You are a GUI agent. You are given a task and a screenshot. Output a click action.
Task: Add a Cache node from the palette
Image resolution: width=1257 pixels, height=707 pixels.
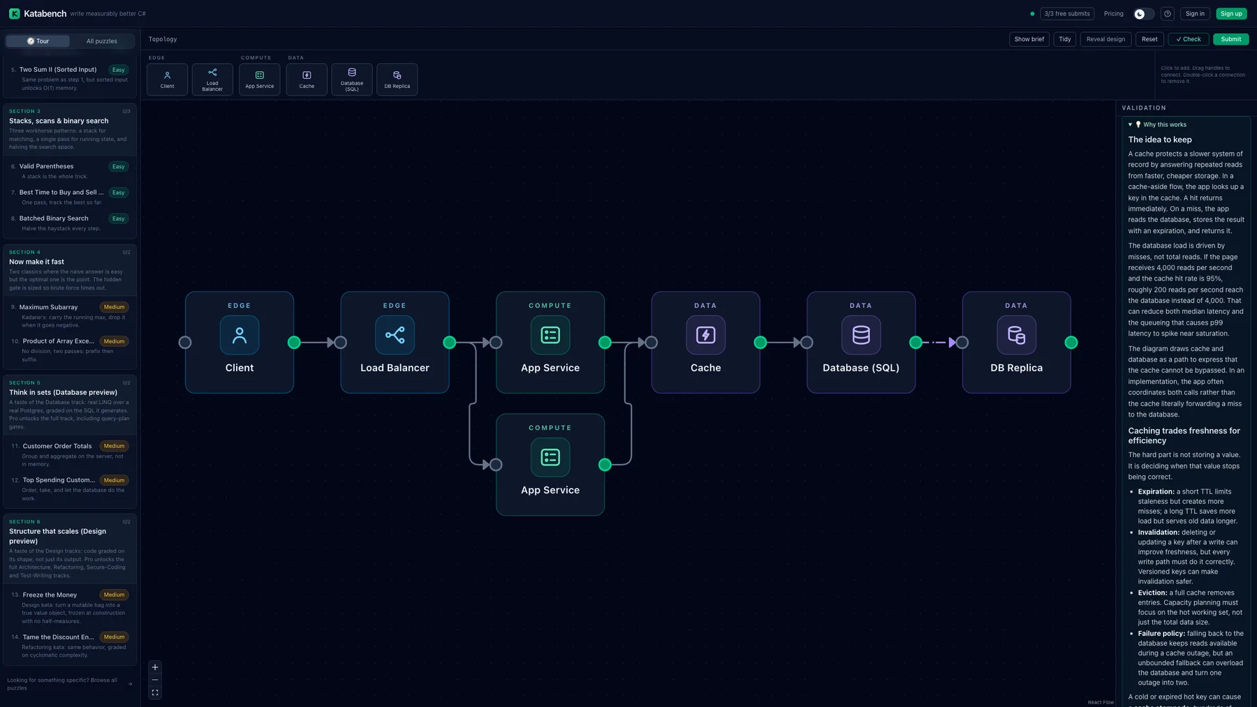pos(307,79)
